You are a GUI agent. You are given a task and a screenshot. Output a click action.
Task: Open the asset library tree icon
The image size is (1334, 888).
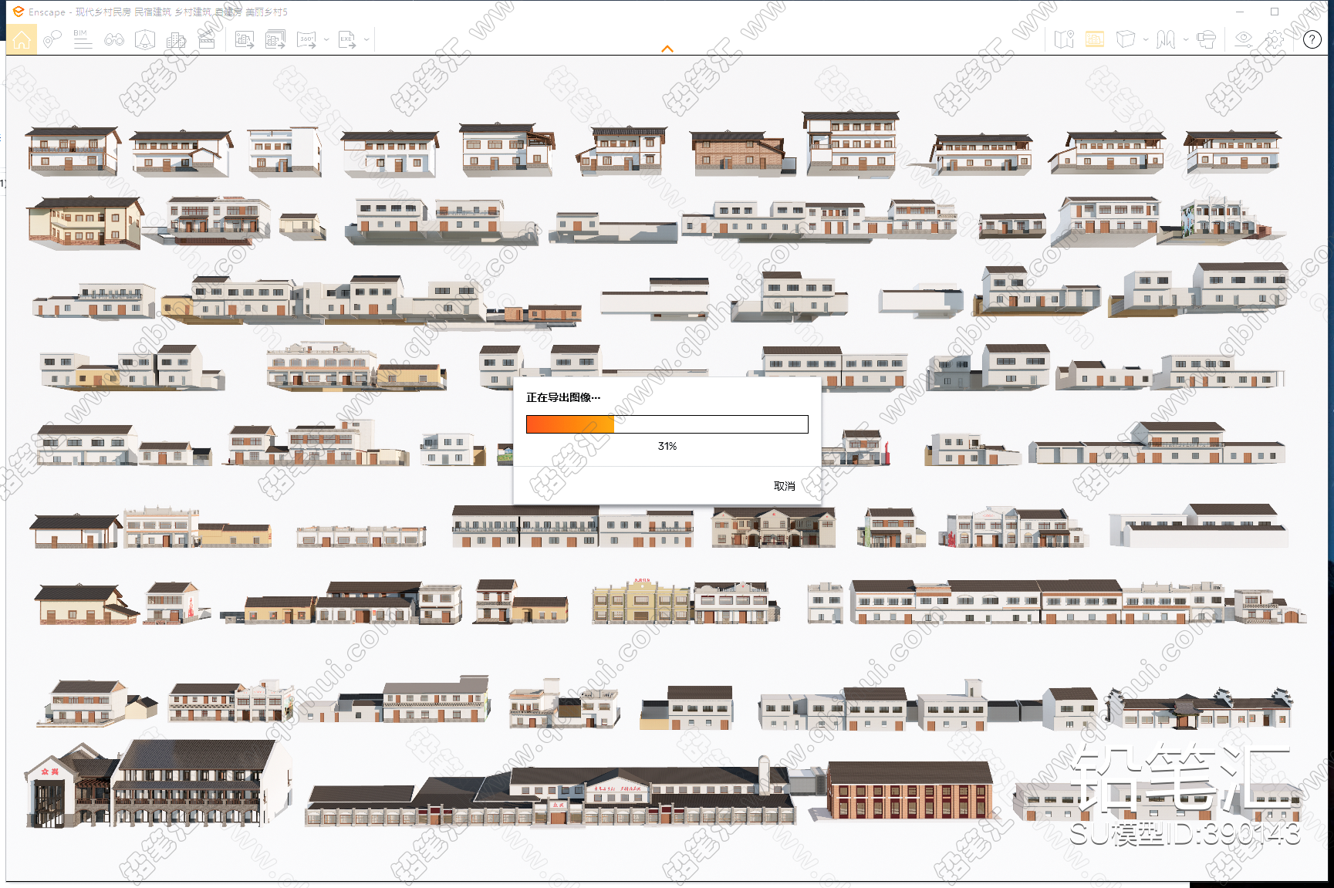(x=145, y=39)
